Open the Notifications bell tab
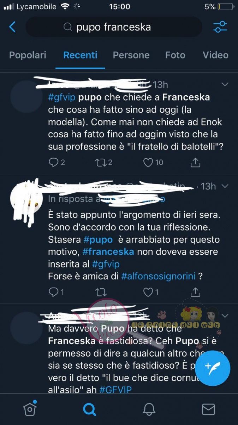Image resolution: width=238 pixels, height=425 pixels. click(149, 409)
